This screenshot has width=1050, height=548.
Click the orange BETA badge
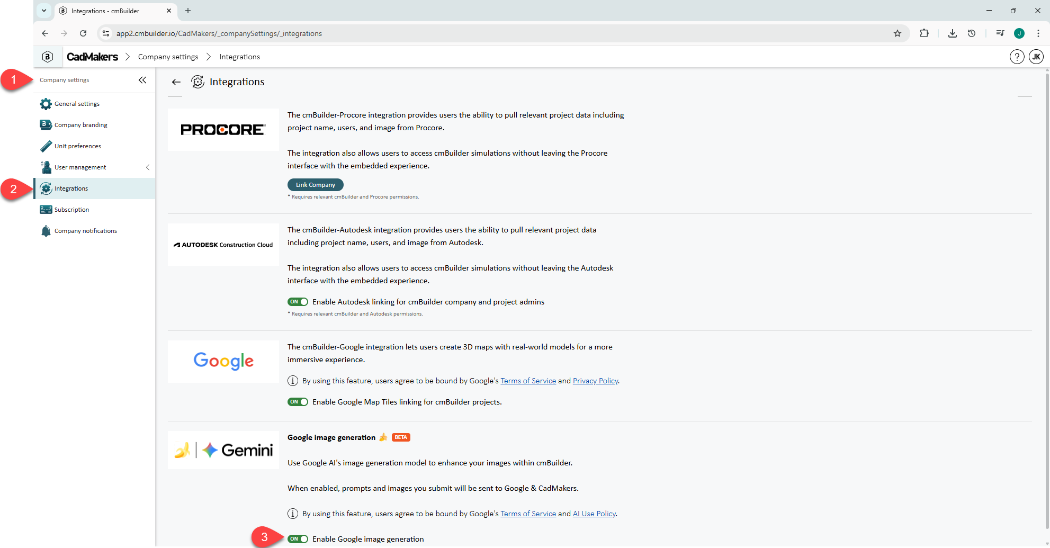pyautogui.click(x=401, y=437)
